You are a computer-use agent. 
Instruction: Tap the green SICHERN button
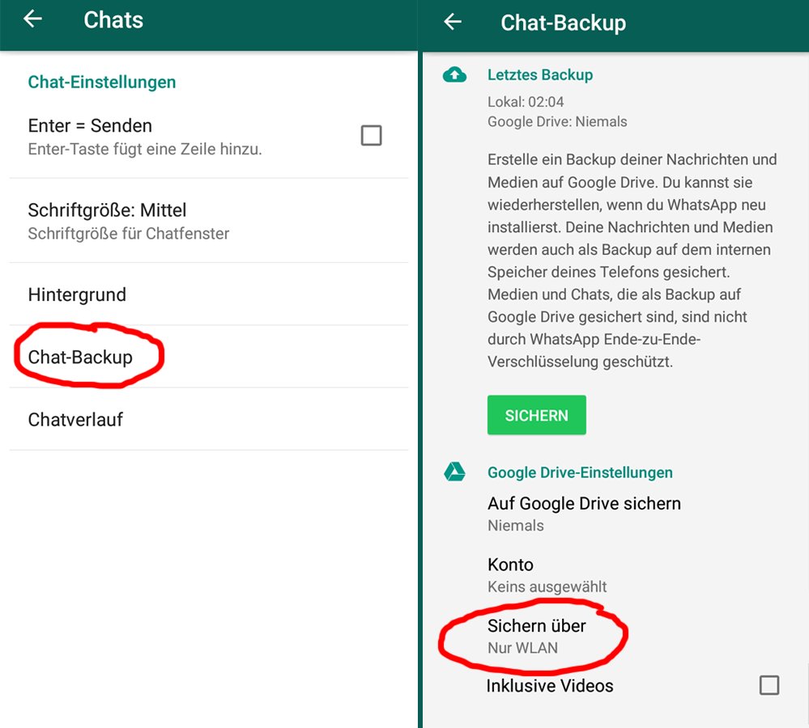pos(537,415)
